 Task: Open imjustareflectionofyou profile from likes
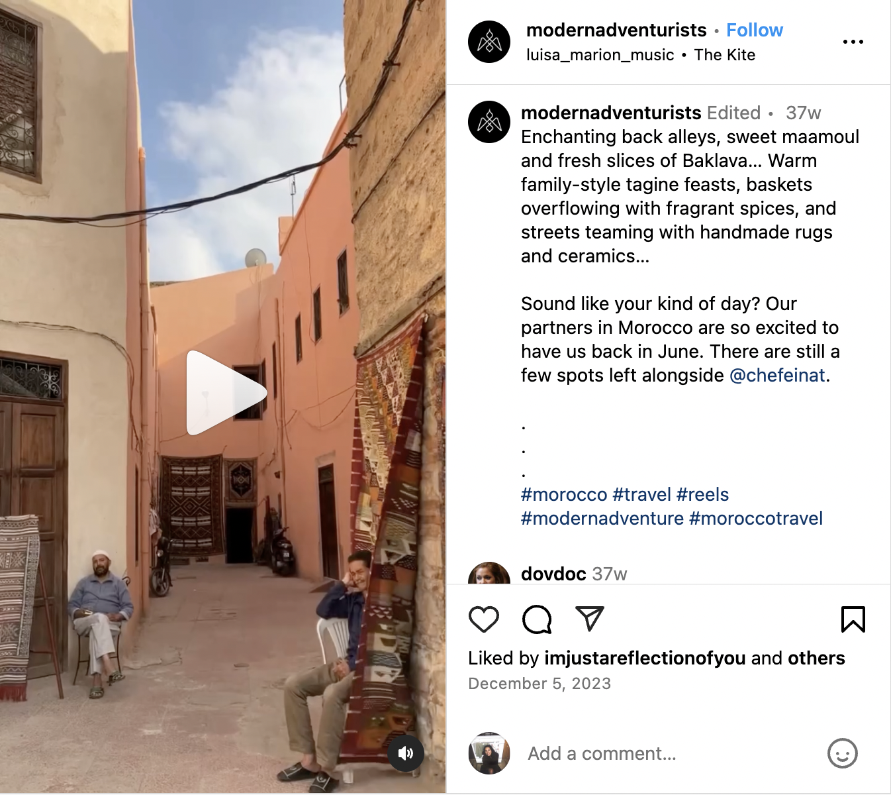(x=645, y=658)
